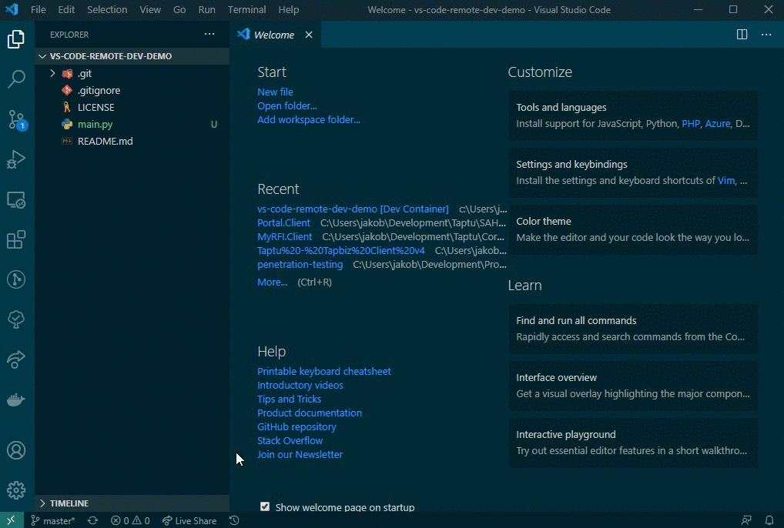Open the Extensions view

point(16,239)
